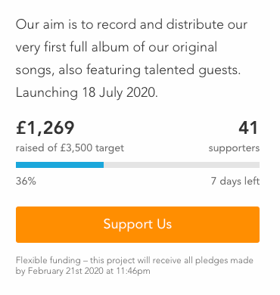Click 'Our aim is to record' line
Screen dimensions: 280x295
[x=132, y=25]
